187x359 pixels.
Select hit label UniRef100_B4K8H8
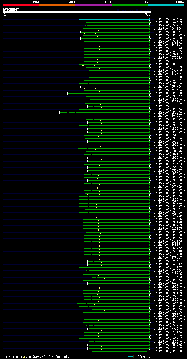tap(168, 77)
